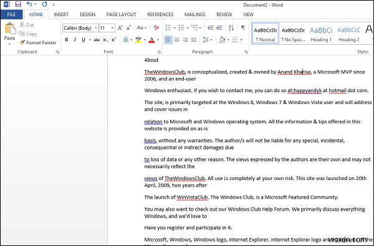Click misspelled word 'WinVistaClub' in document
The width and height of the screenshot is (374, 246).
(x=192, y=197)
